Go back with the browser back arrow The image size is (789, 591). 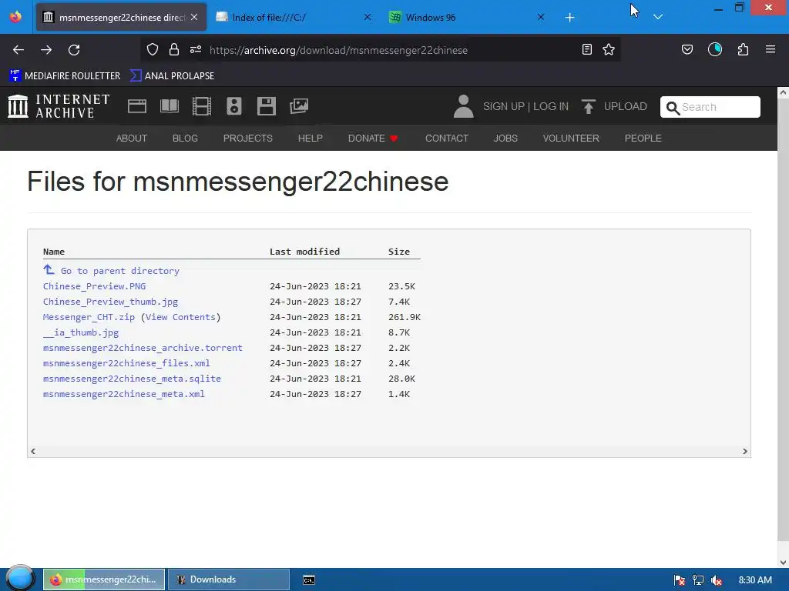[x=18, y=50]
